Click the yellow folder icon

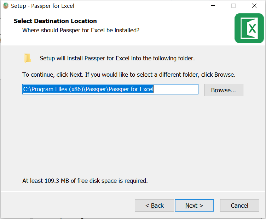[x=27, y=58]
